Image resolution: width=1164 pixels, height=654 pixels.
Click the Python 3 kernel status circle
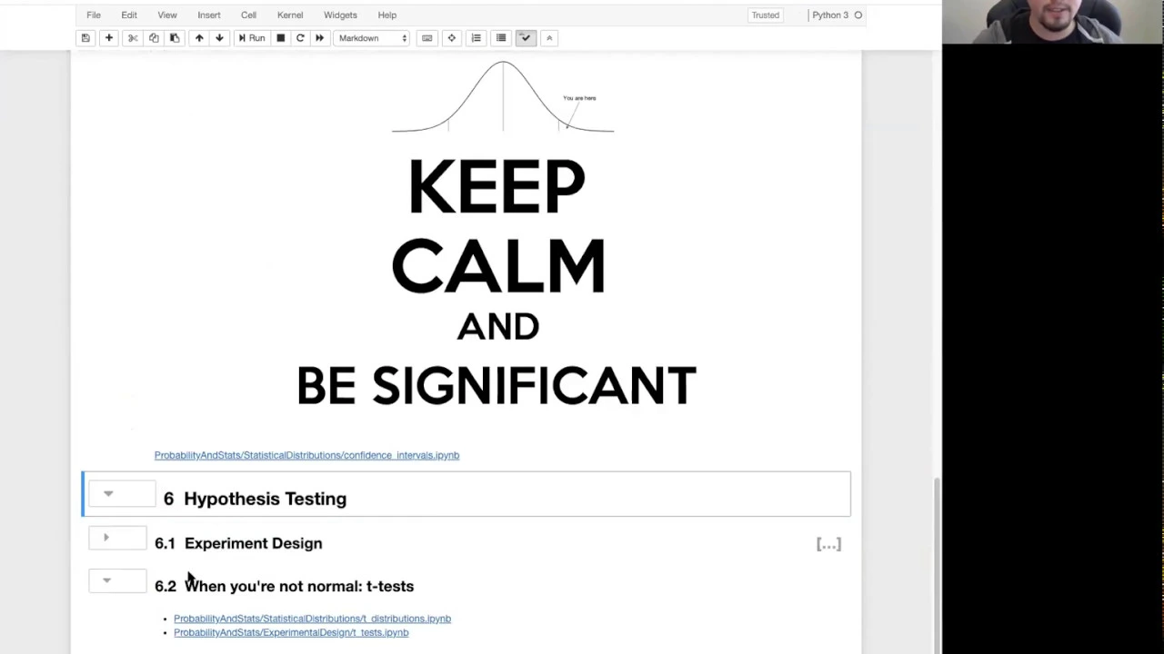click(858, 15)
